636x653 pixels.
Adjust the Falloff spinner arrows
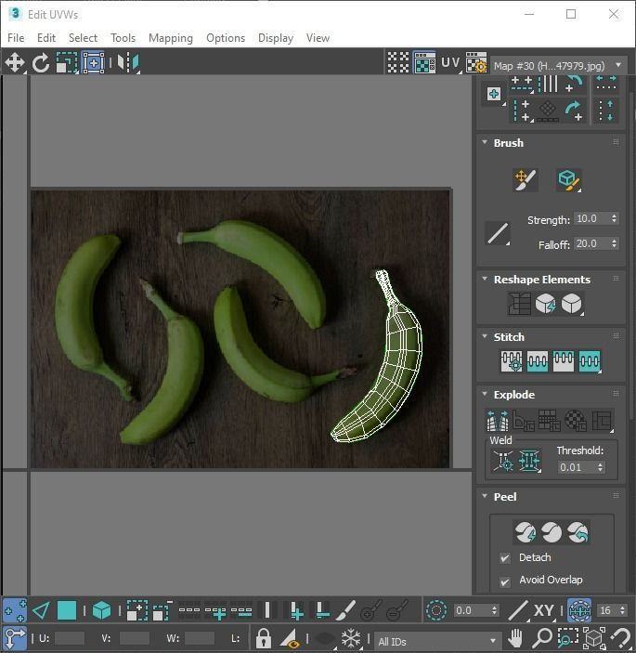pyautogui.click(x=614, y=243)
